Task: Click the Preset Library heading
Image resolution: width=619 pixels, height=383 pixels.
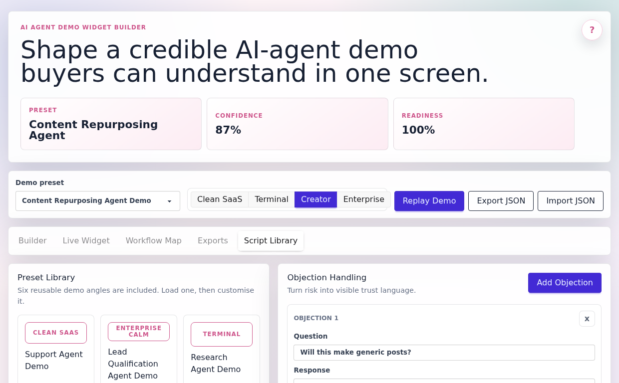Action: click(46, 278)
